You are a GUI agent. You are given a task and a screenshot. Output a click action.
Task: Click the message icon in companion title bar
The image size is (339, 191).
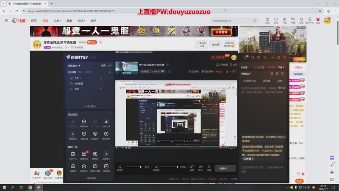coord(246,57)
